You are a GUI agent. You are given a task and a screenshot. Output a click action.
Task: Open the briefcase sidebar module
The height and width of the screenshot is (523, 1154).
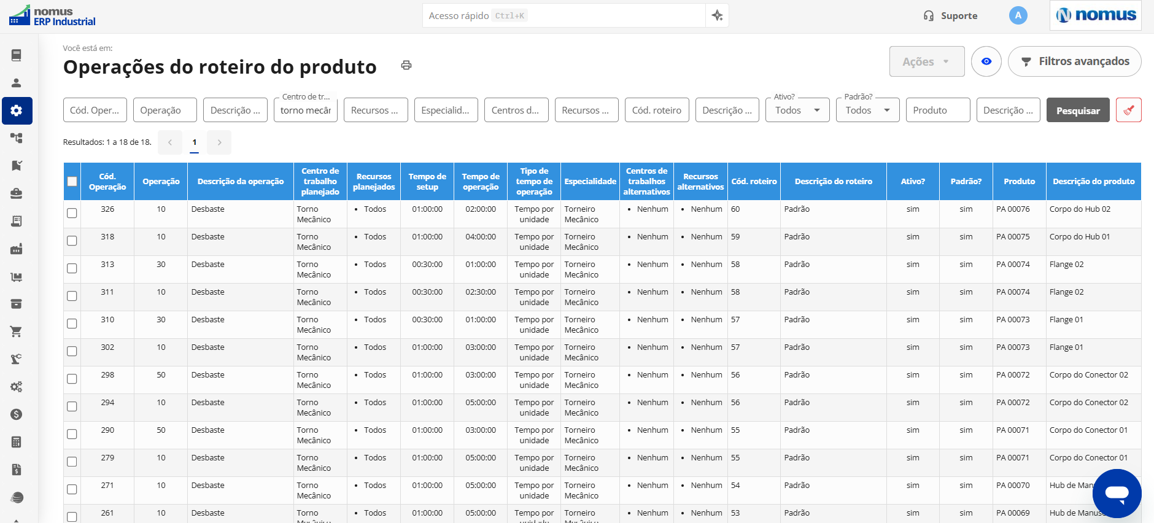pyautogui.click(x=17, y=193)
